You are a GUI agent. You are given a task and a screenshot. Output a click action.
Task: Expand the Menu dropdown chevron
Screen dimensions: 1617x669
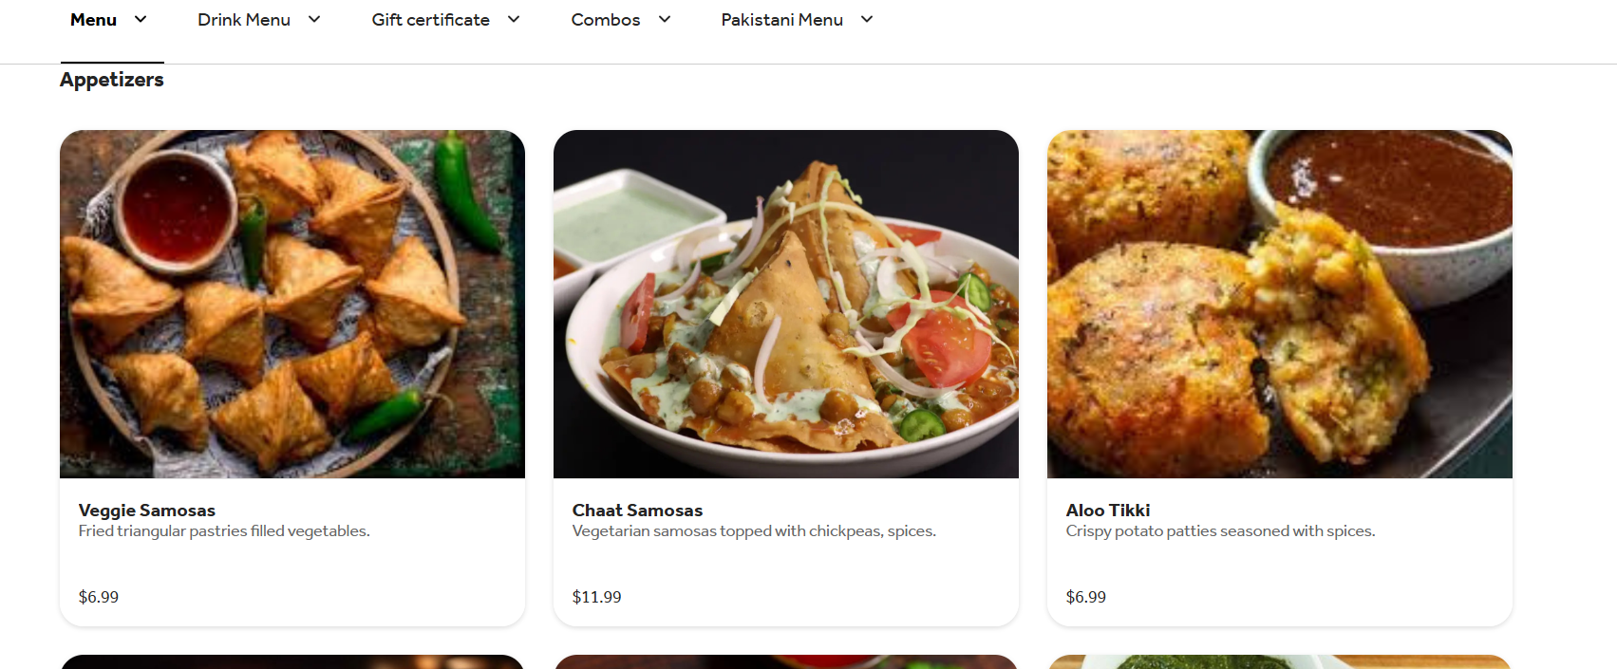[141, 18]
